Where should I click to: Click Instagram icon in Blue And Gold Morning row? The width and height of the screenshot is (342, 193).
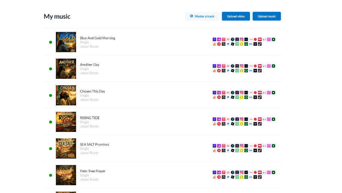pyautogui.click(x=242, y=39)
